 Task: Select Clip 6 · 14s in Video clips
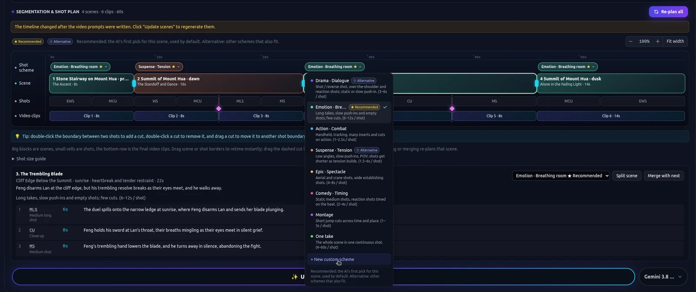(x=611, y=116)
